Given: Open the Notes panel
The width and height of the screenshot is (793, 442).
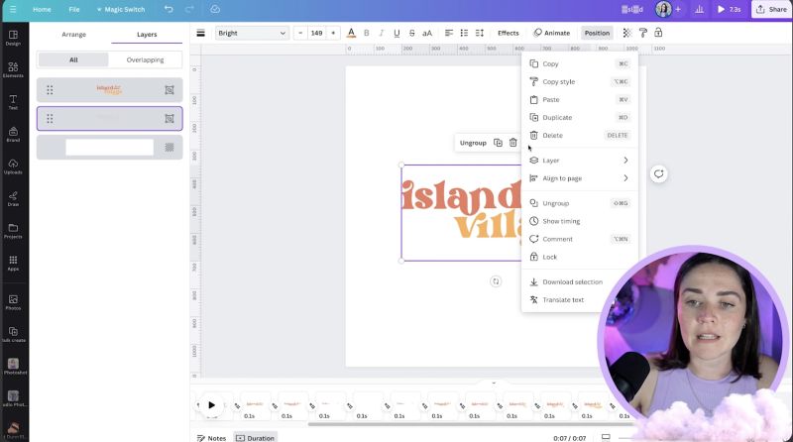Looking at the screenshot, I should 211,438.
